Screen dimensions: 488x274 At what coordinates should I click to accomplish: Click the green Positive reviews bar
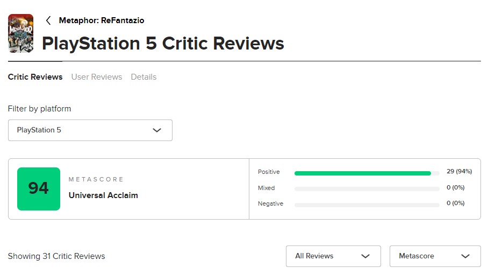point(363,173)
